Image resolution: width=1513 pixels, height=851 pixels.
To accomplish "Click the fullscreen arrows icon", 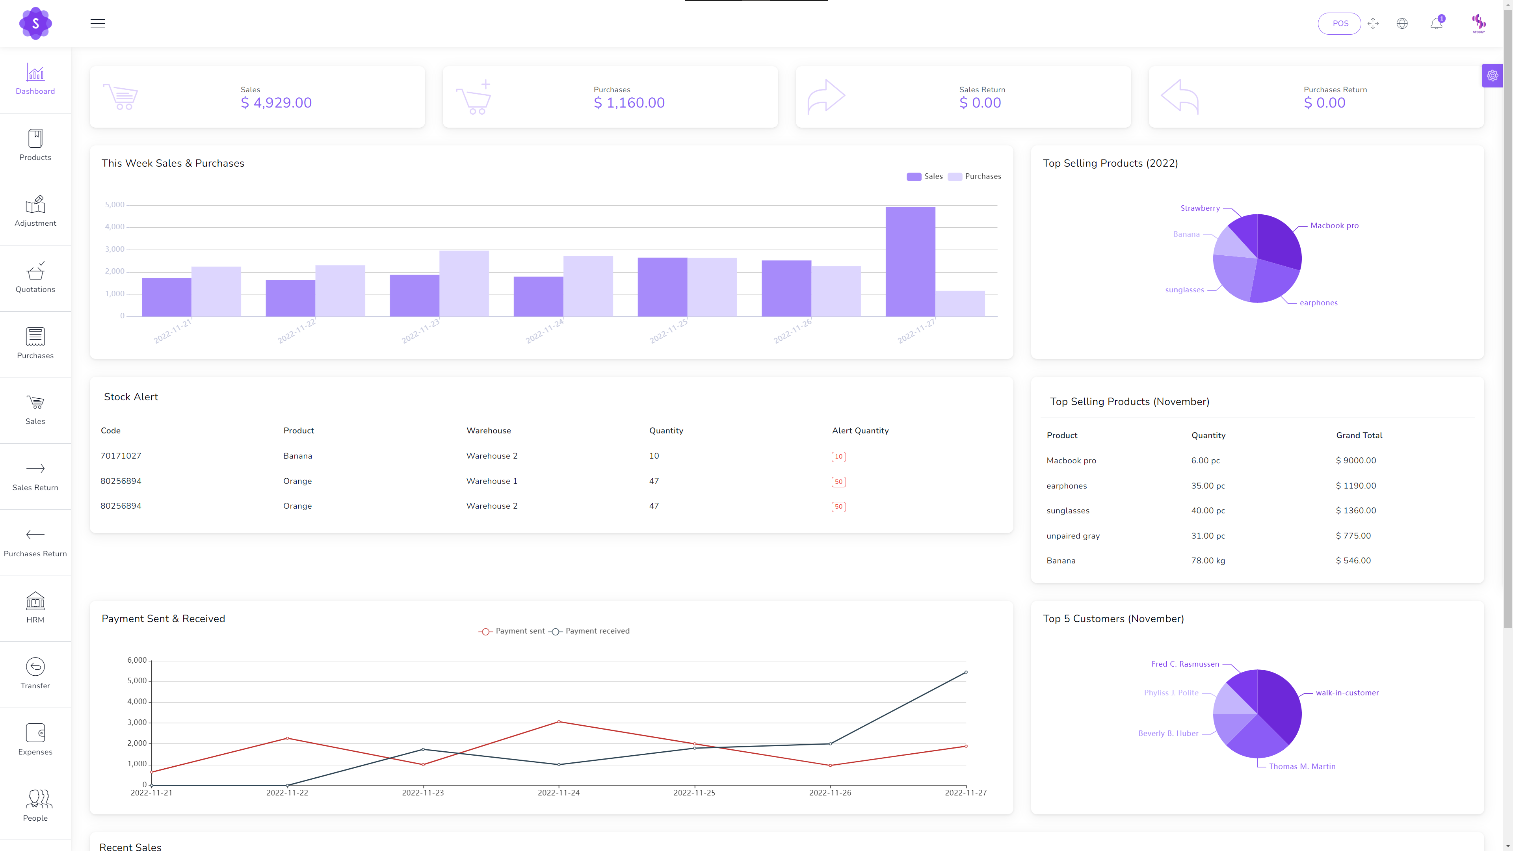I will pyautogui.click(x=1373, y=24).
